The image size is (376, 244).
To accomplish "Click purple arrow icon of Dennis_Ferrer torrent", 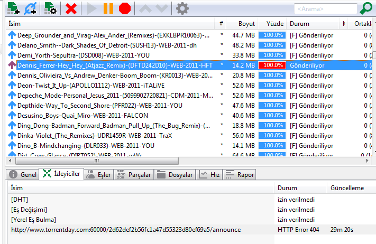I will click(12, 65).
